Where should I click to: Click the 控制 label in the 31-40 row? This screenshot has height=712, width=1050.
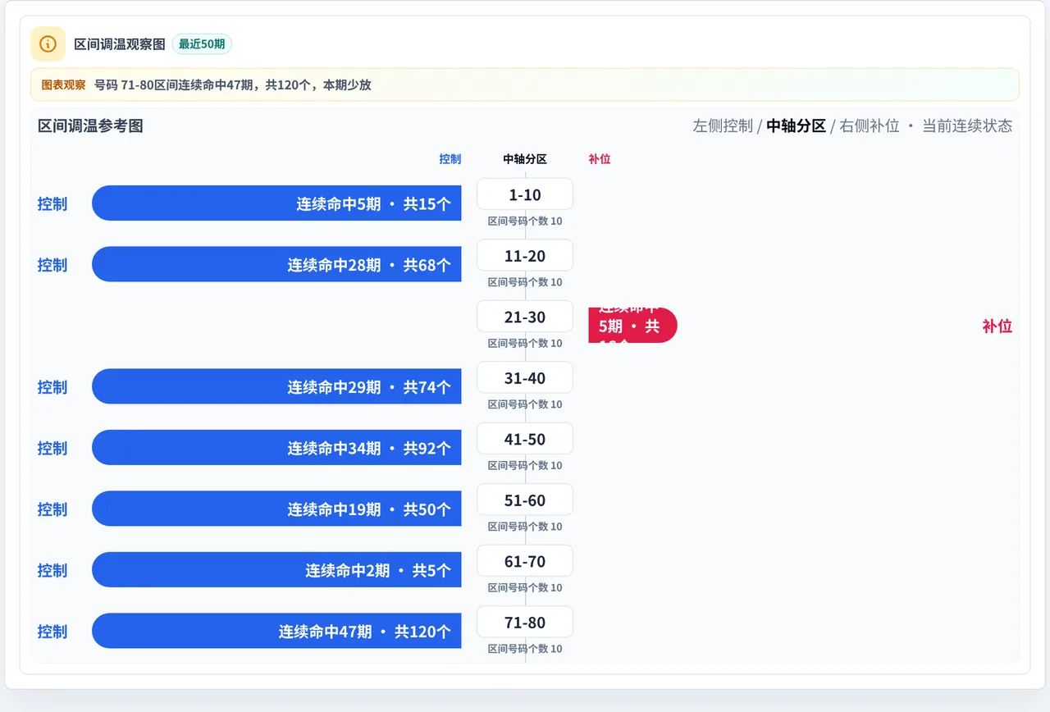pos(52,387)
